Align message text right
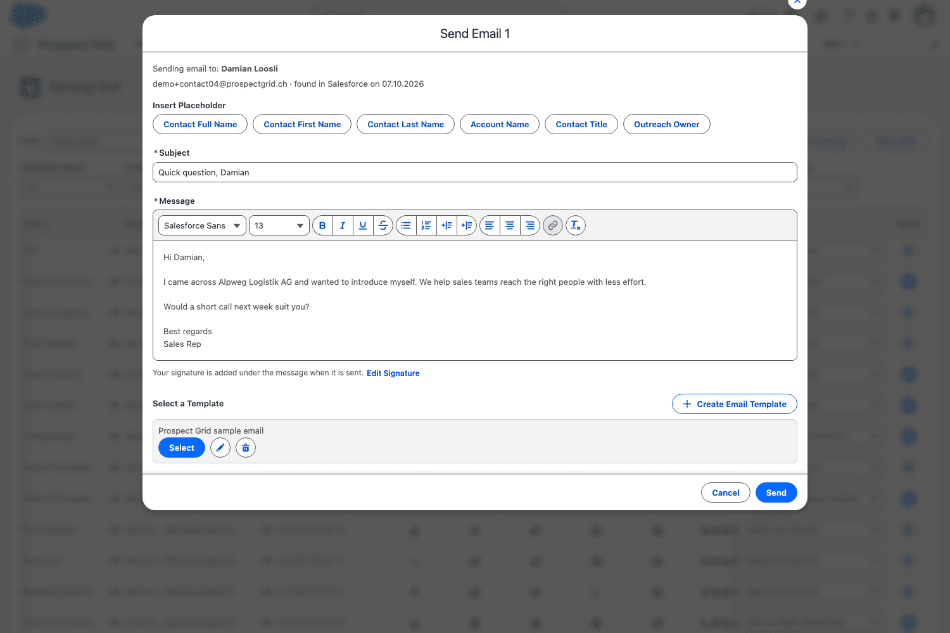Screen dimensions: 950x633 click(530, 225)
